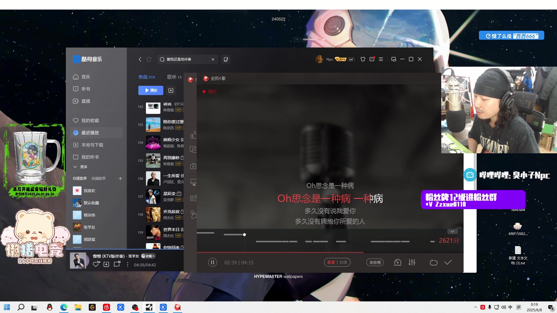Select song 麻烦少女 in the list
Viewport: 557px width, 313px height.
click(160, 143)
